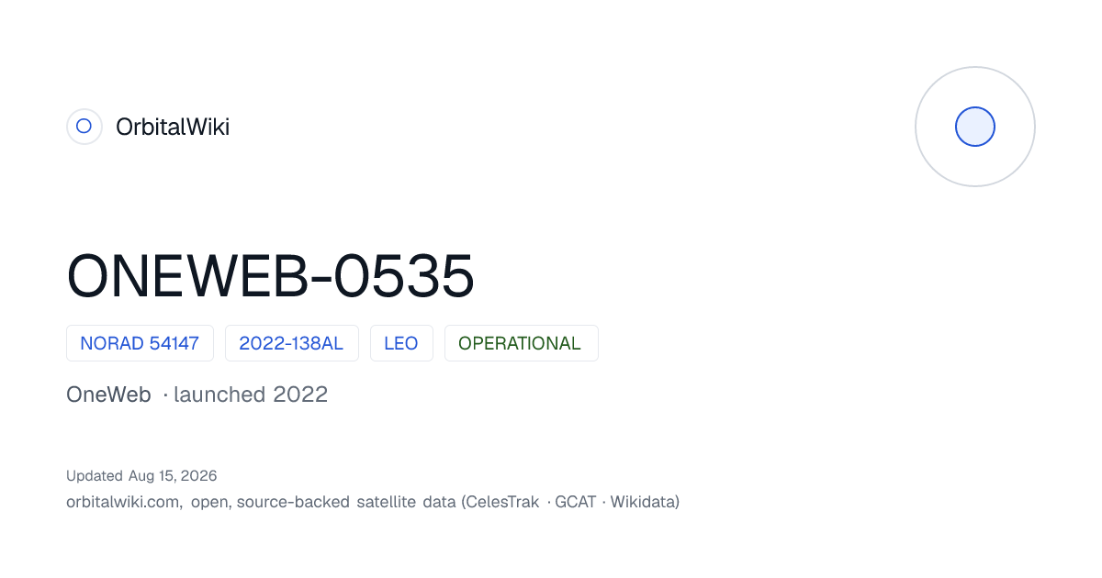The height and width of the screenshot is (578, 1102).
Task: Click the GCAT source reference
Action: tap(576, 502)
